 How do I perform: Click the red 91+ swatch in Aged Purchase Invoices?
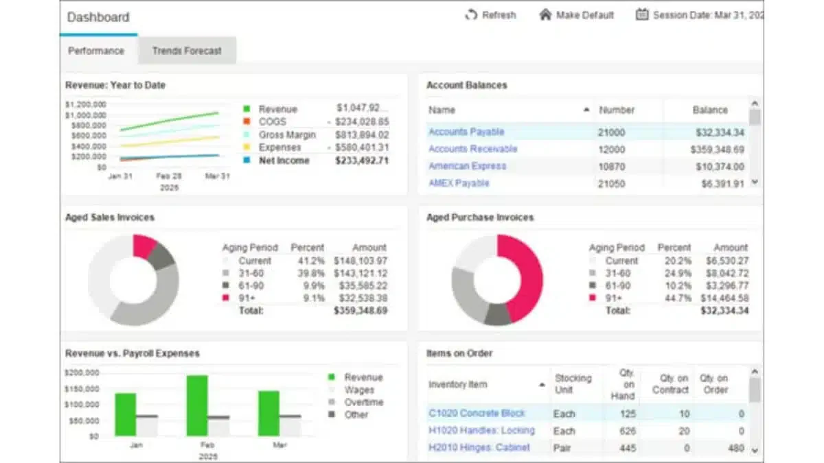point(593,298)
